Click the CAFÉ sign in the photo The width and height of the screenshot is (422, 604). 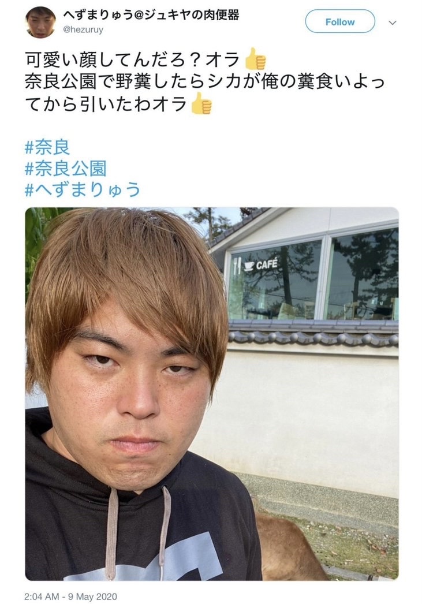267,264
